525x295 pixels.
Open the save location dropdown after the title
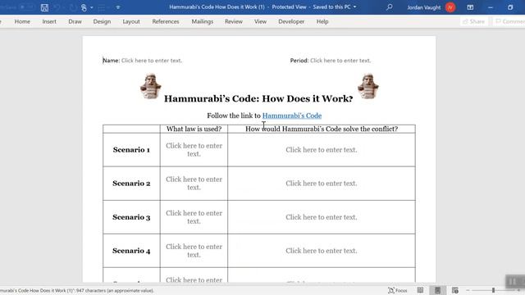tap(355, 7)
